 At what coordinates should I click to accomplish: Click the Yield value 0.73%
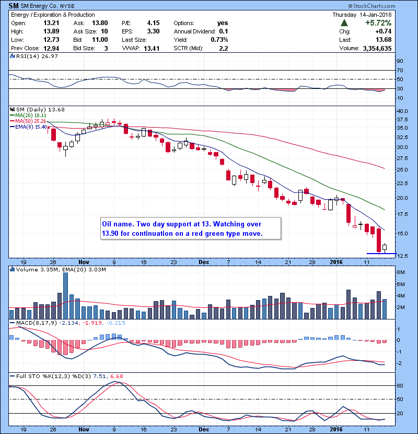point(219,40)
